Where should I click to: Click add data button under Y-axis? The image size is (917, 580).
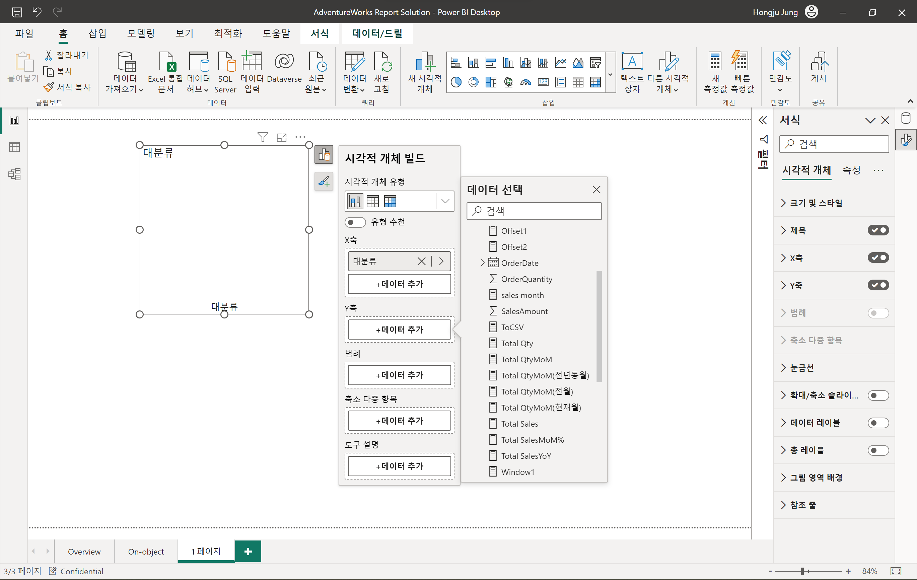click(399, 330)
